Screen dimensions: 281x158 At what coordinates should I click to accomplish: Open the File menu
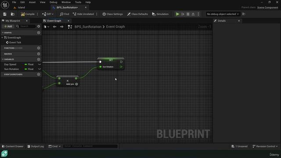coord(14,2)
